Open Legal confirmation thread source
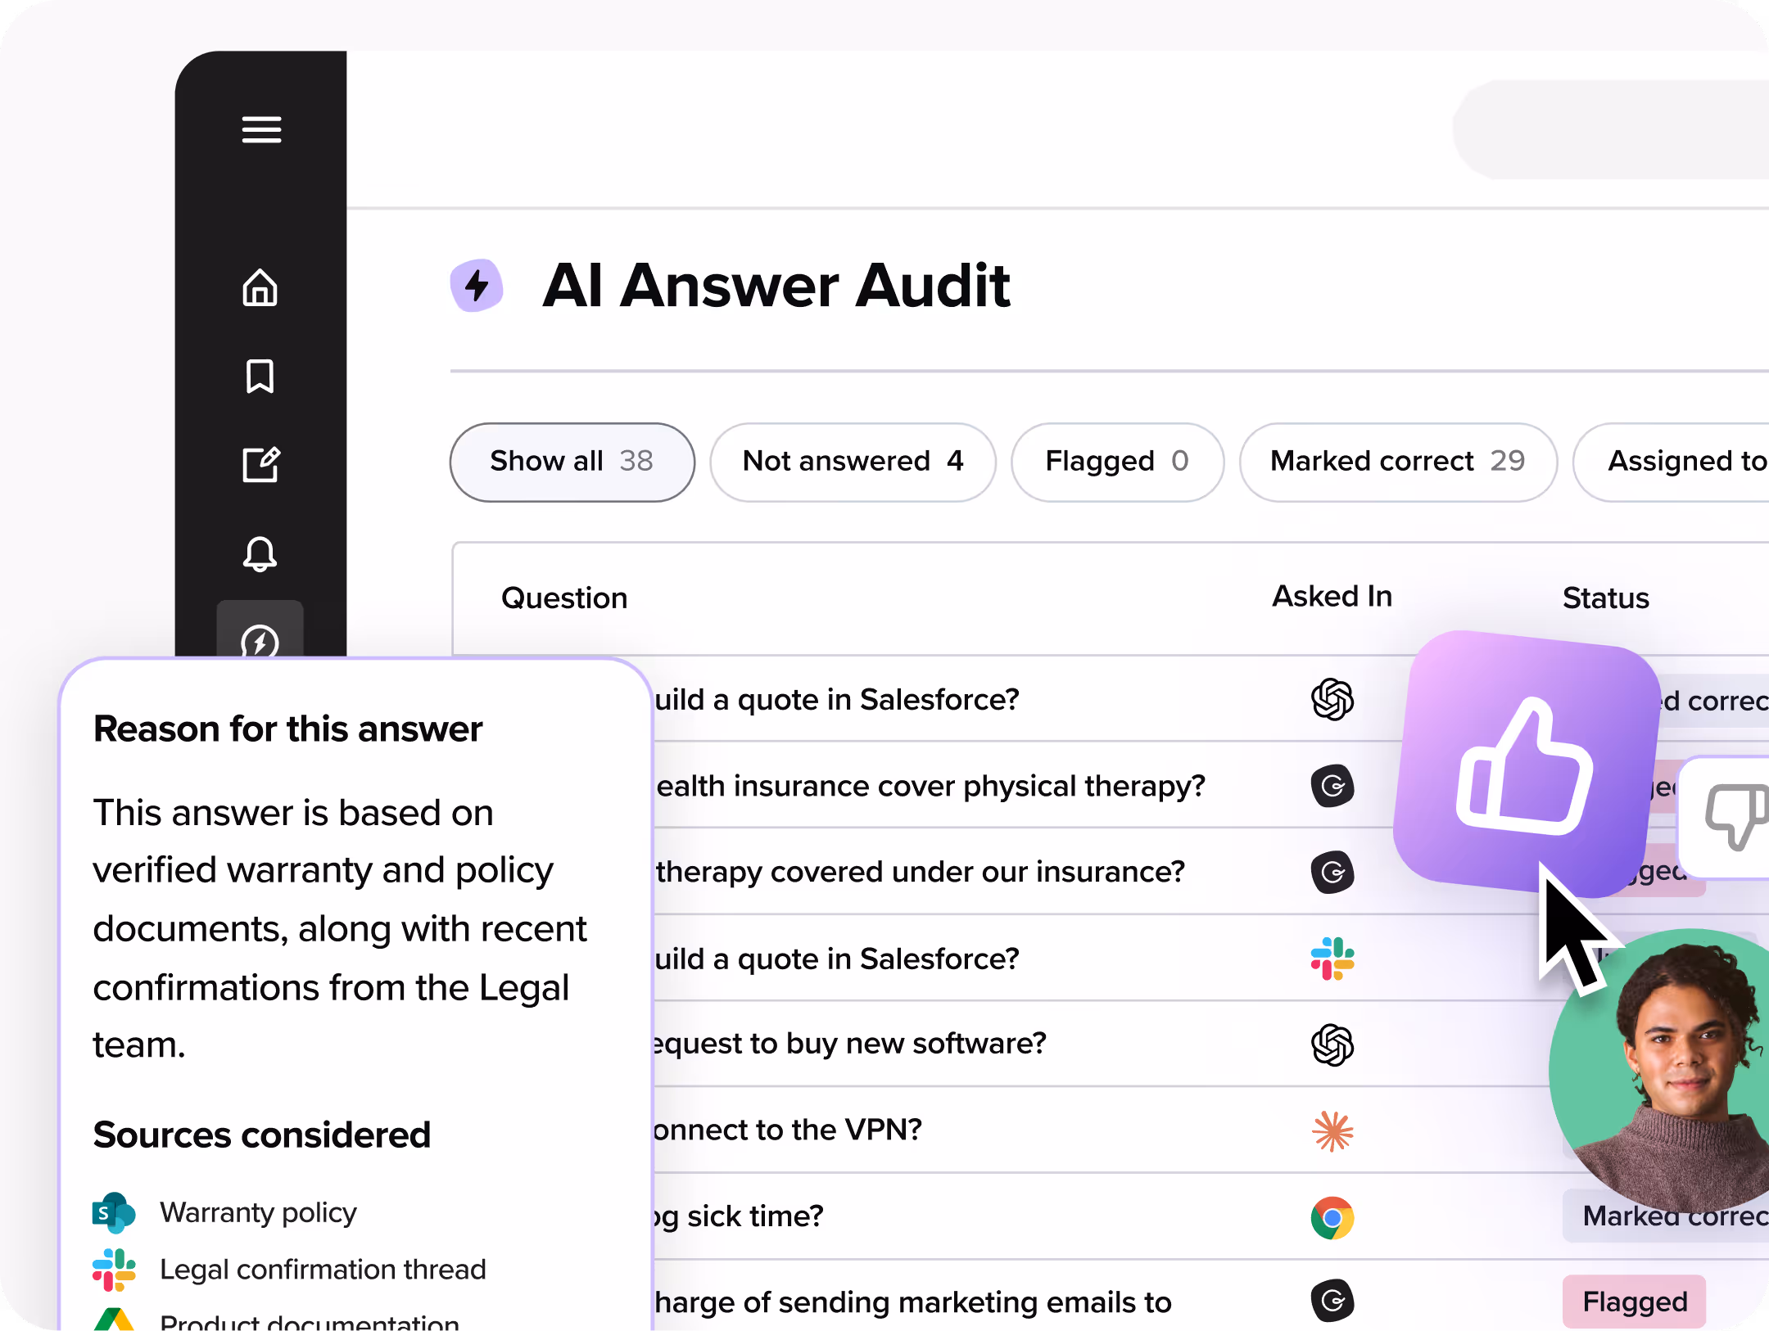The image size is (1769, 1331). click(322, 1270)
